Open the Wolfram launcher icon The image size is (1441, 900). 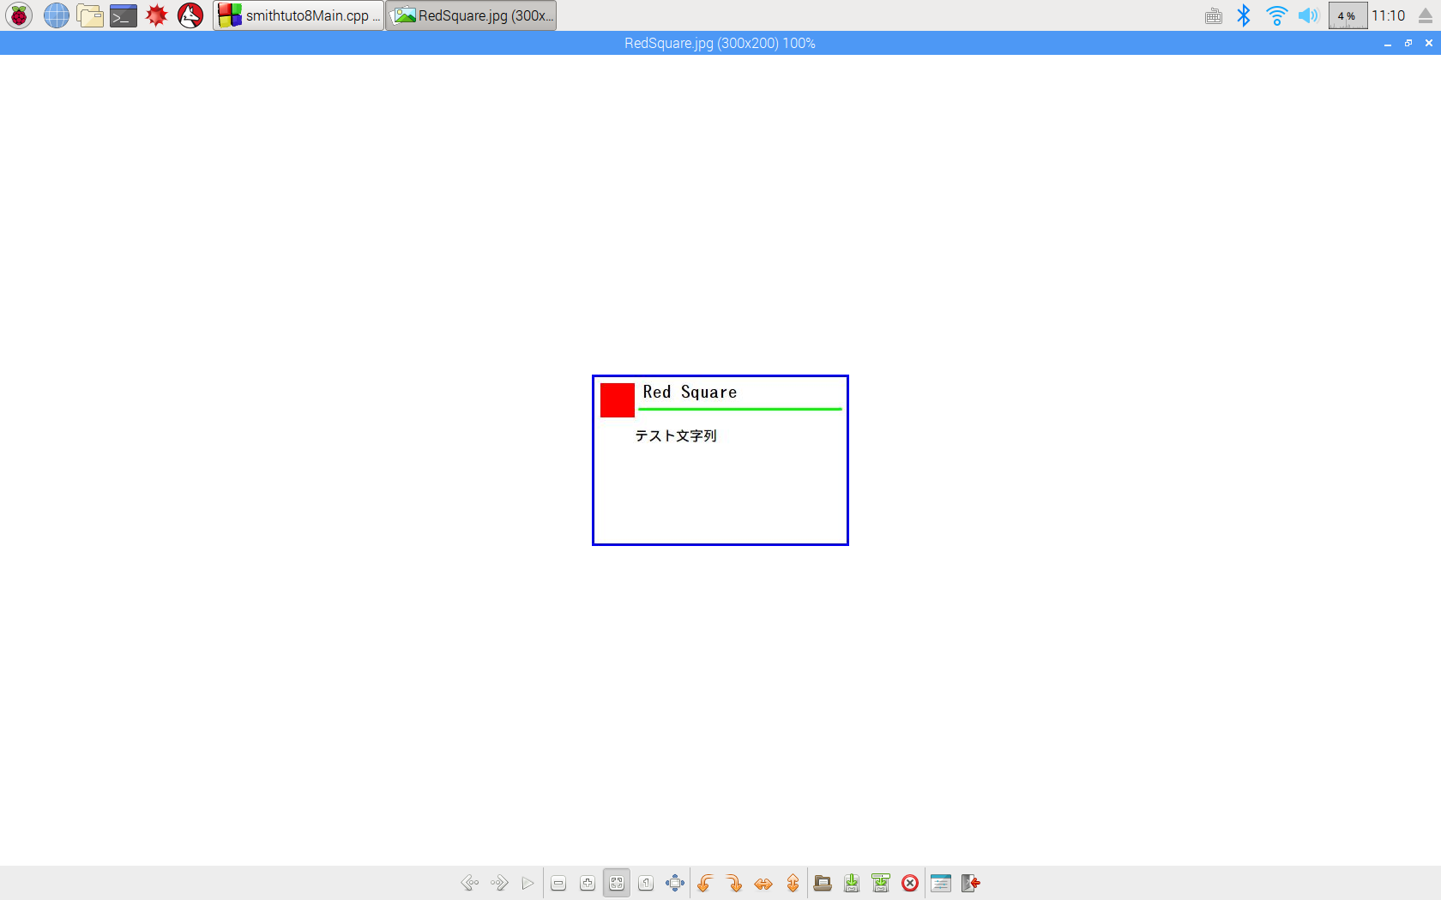pyautogui.click(x=190, y=15)
